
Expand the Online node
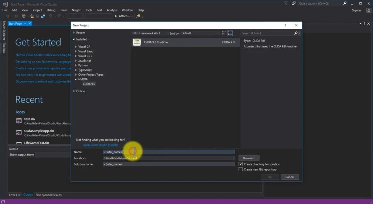[74, 91]
